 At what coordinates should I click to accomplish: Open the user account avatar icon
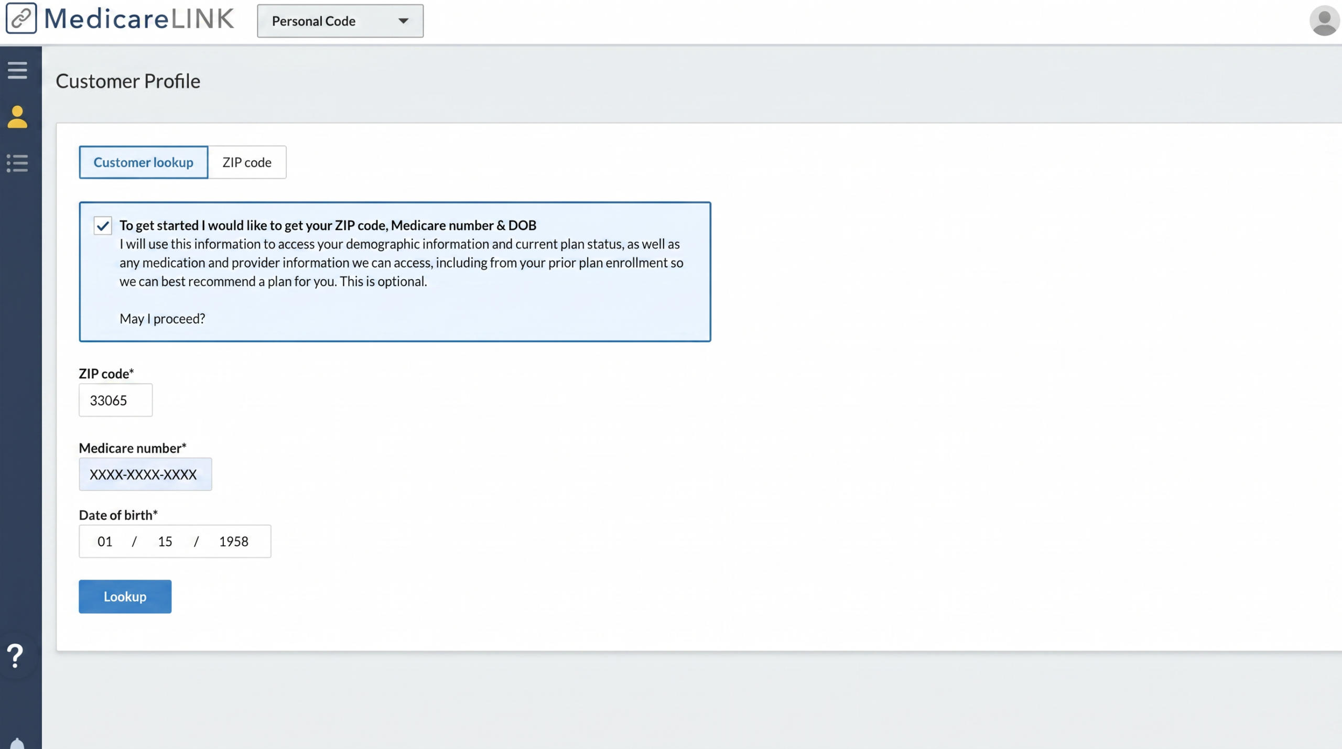(1324, 21)
